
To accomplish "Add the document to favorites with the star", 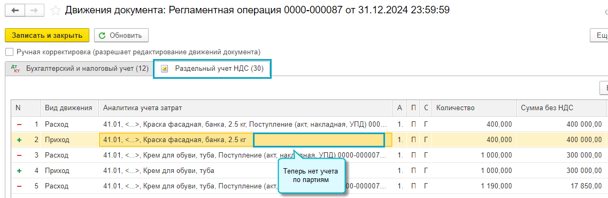I will tap(56, 11).
